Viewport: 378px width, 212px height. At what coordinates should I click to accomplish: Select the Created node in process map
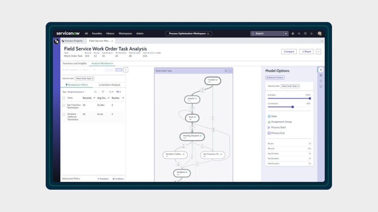point(213,81)
